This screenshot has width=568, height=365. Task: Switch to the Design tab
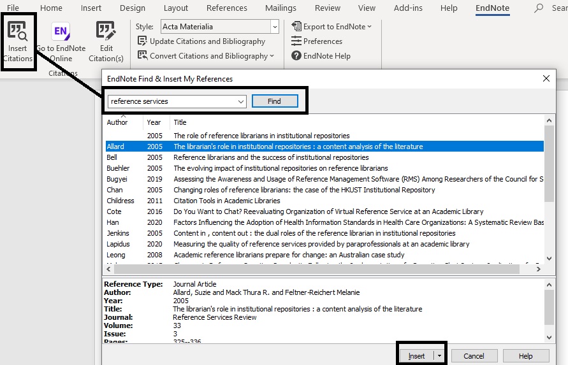(x=132, y=8)
